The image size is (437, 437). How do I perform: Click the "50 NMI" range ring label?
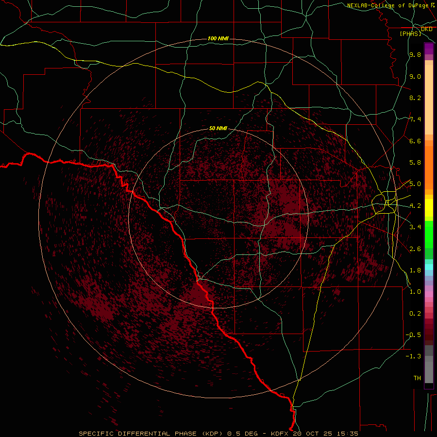(218, 128)
